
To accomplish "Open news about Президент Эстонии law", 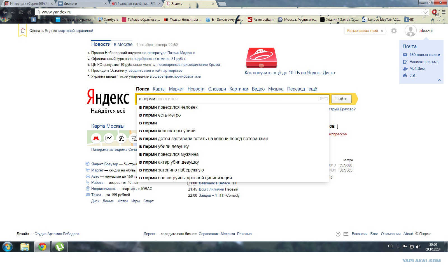I will point(154,71).
